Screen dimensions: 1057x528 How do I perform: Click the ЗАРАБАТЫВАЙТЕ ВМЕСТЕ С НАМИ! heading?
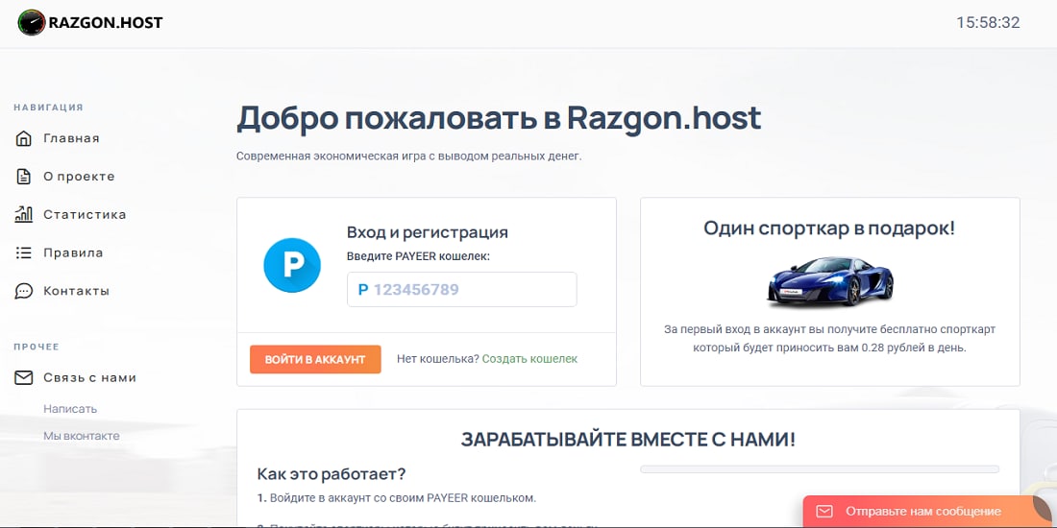tap(628, 440)
